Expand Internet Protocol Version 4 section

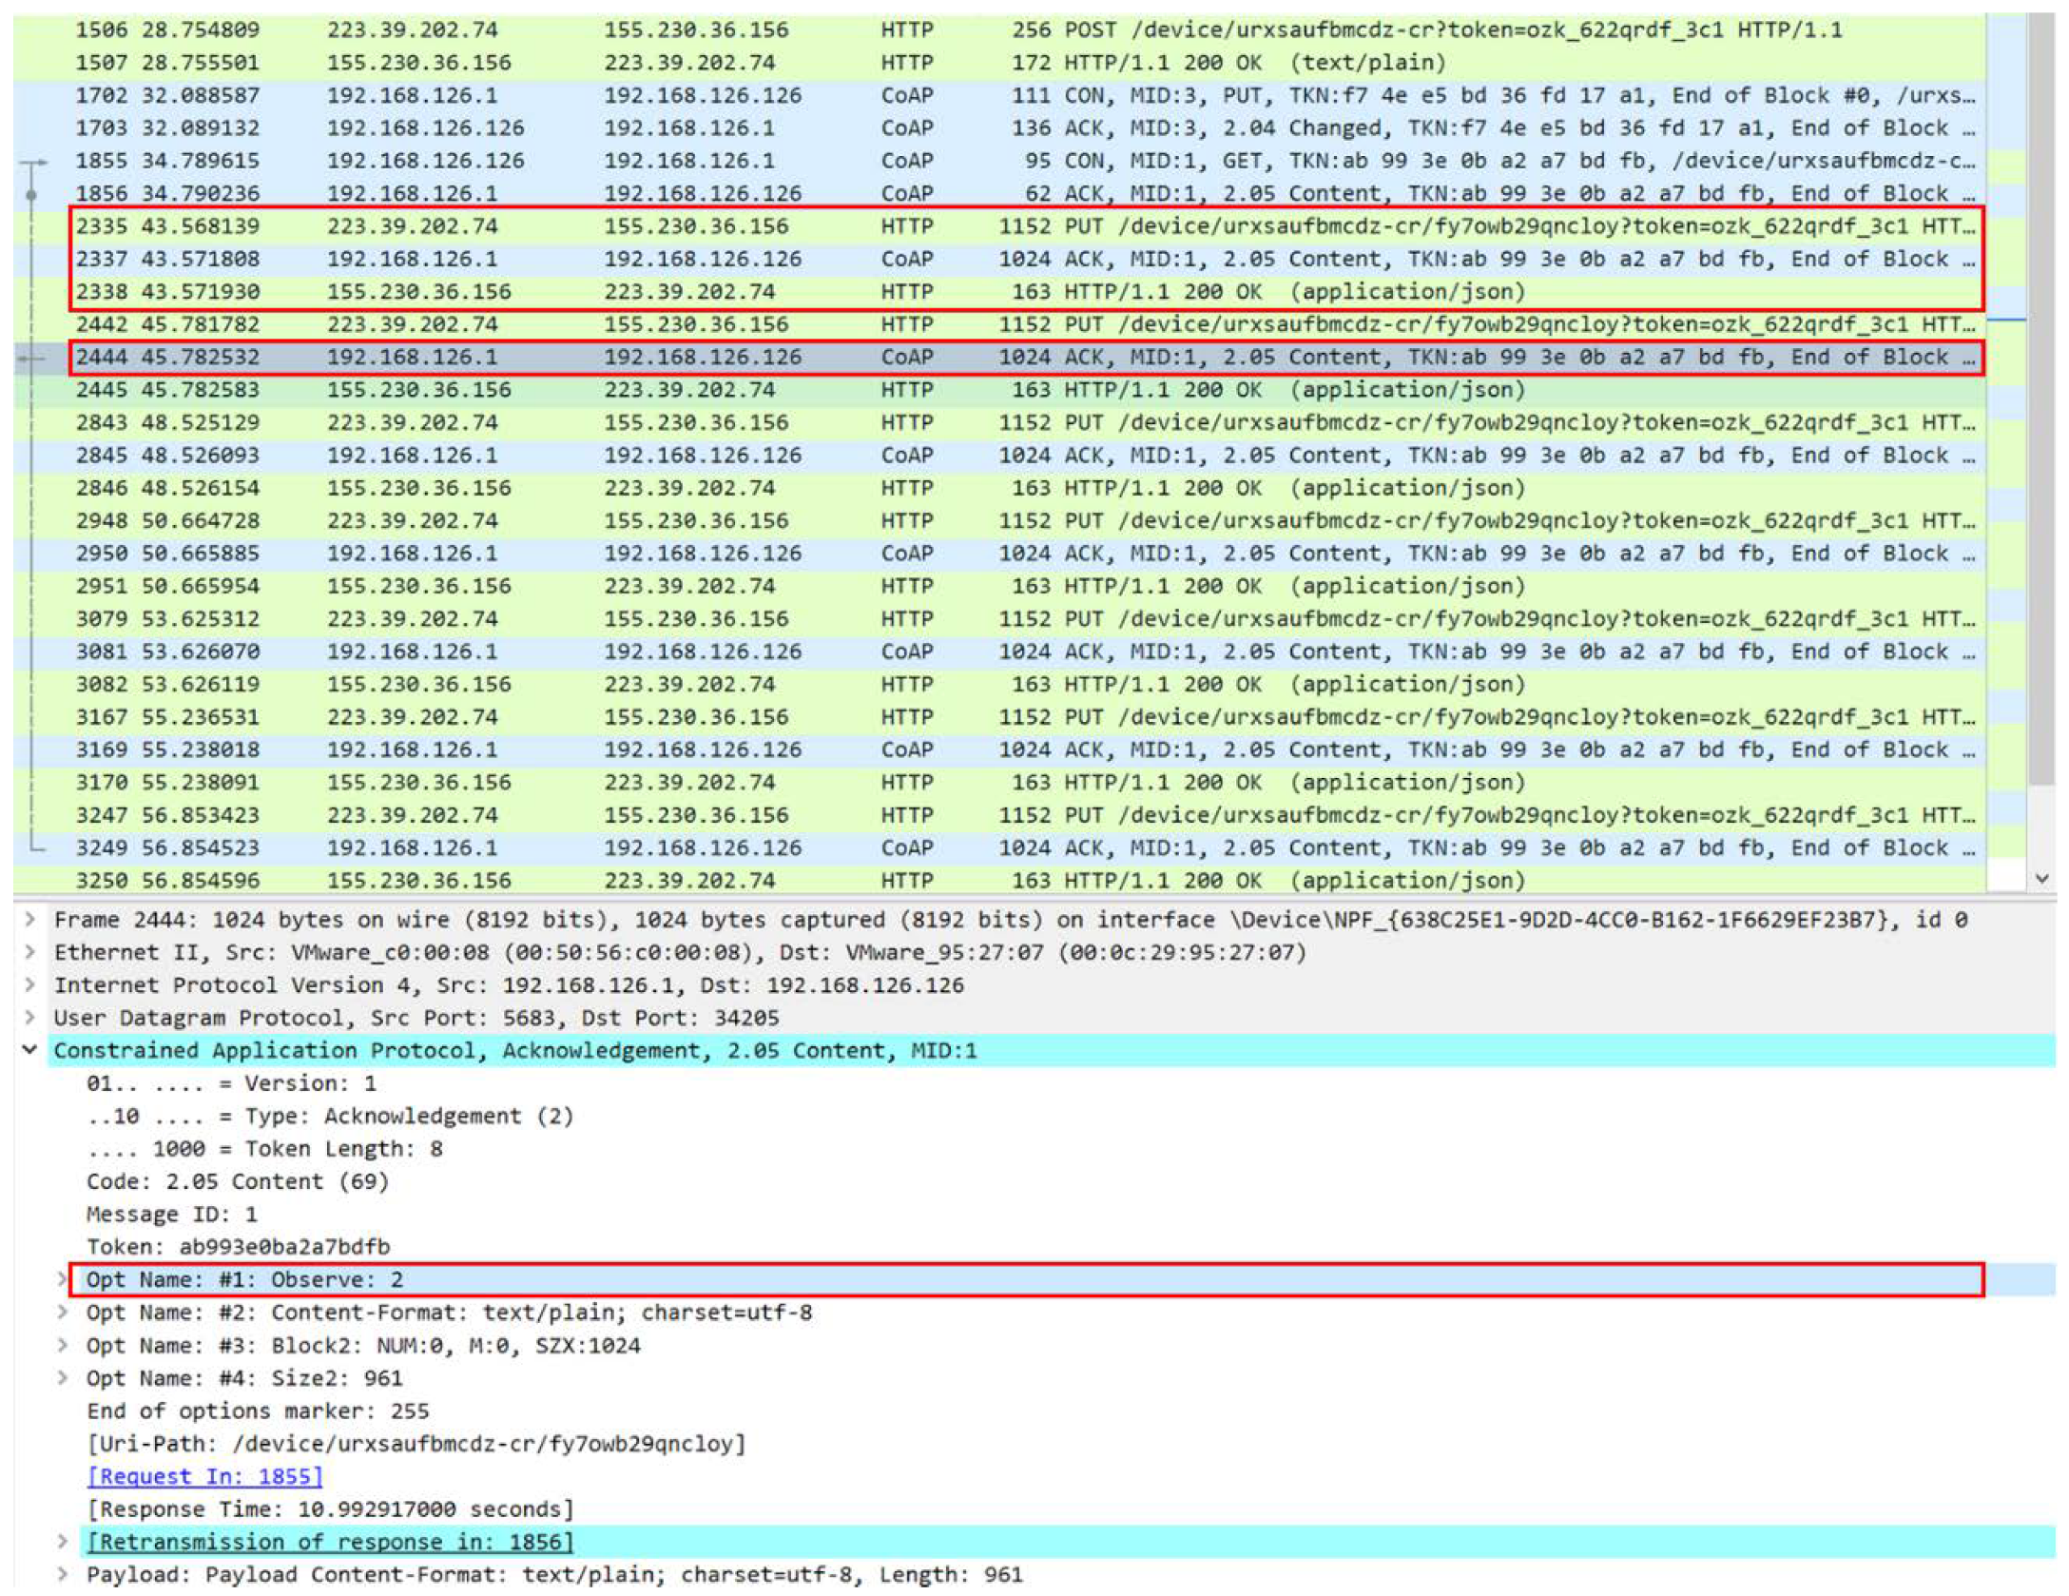[x=29, y=985]
